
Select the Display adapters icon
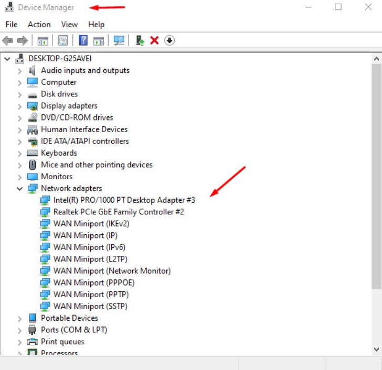(x=33, y=106)
